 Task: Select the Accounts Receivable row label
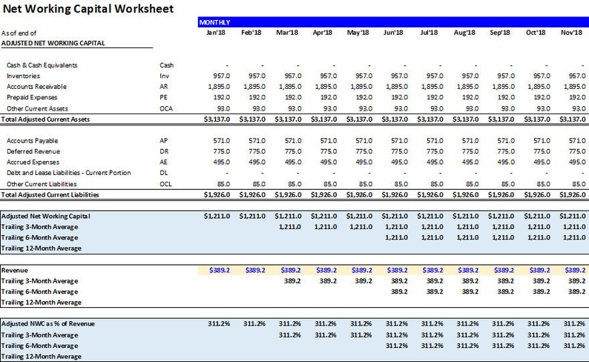point(36,87)
